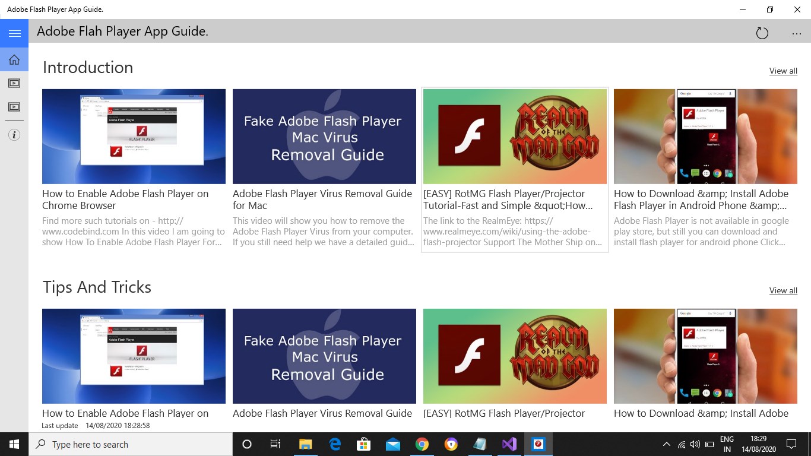The image size is (811, 456).
Task: Open the Wi-Fi network tray icon
Action: click(x=682, y=444)
